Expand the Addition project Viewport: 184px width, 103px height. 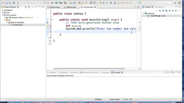(x=3, y=10)
